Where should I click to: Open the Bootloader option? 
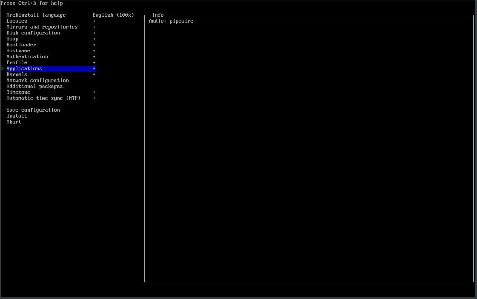coord(21,45)
